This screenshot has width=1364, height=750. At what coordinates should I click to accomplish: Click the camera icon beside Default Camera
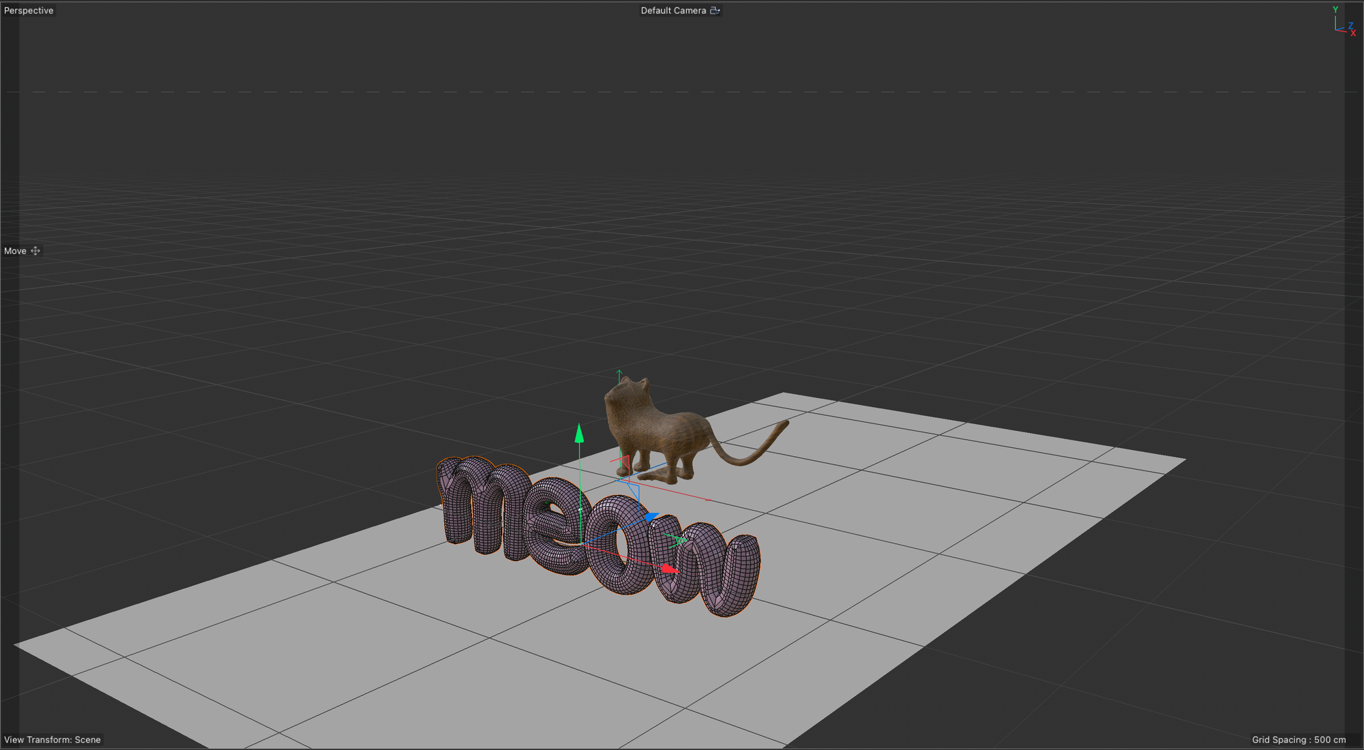click(x=715, y=10)
